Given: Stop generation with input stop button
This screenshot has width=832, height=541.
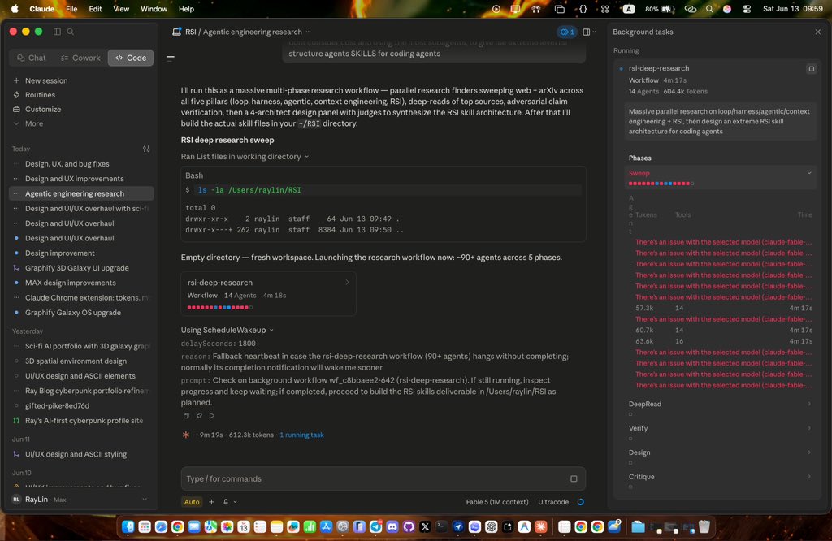Looking at the screenshot, I should point(574,478).
